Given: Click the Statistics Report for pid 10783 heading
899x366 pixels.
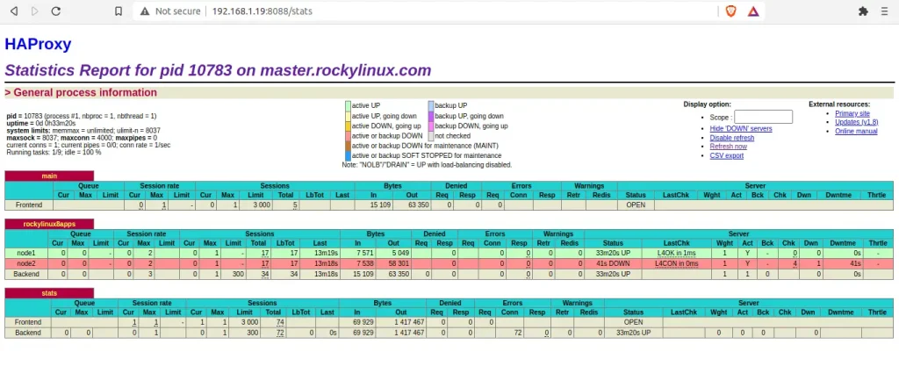Looking at the screenshot, I should (218, 70).
